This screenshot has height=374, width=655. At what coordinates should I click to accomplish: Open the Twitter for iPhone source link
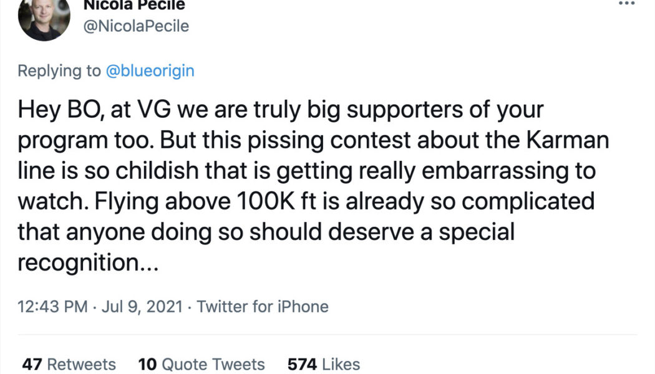point(263,307)
